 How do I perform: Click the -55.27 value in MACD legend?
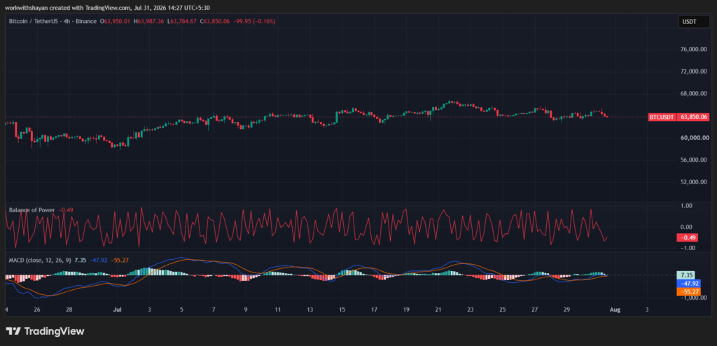120,260
